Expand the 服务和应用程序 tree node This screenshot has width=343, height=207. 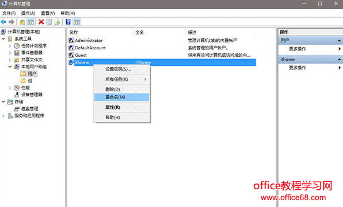pyautogui.click(x=3, y=116)
